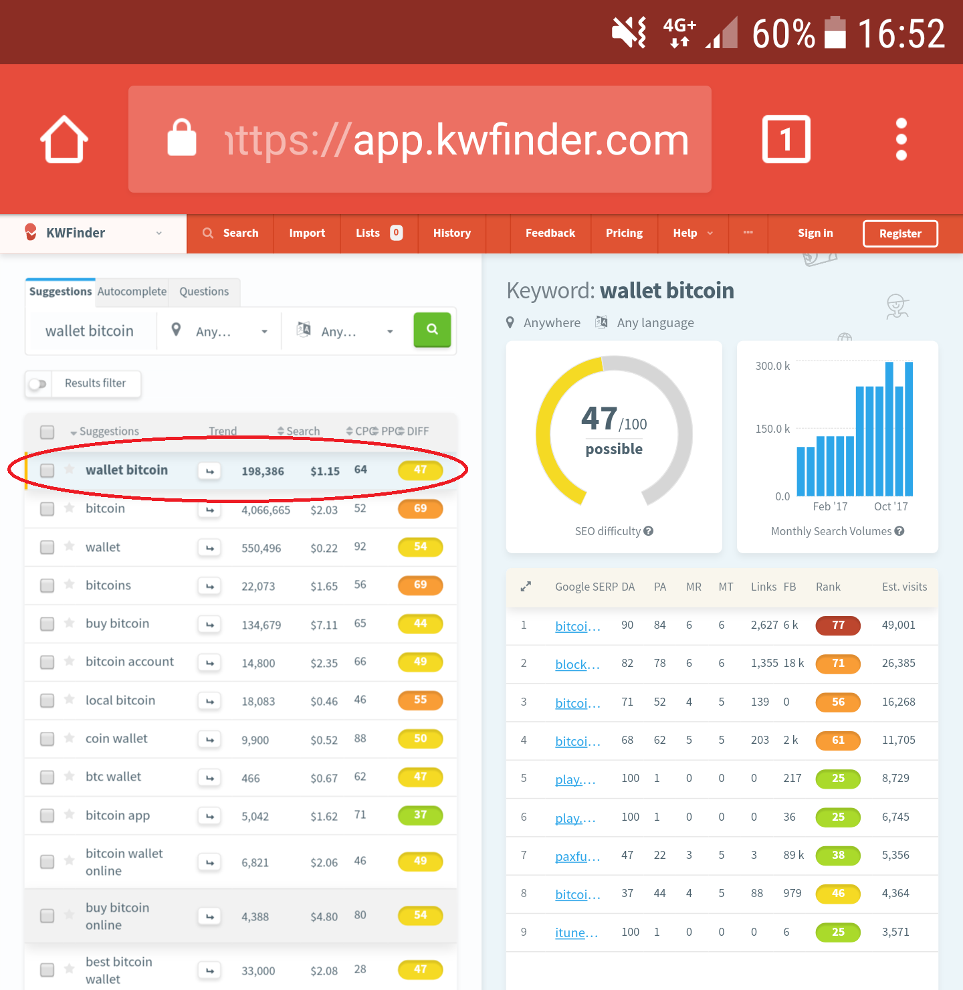Open the browser three-dot overflow menu

pyautogui.click(x=901, y=139)
